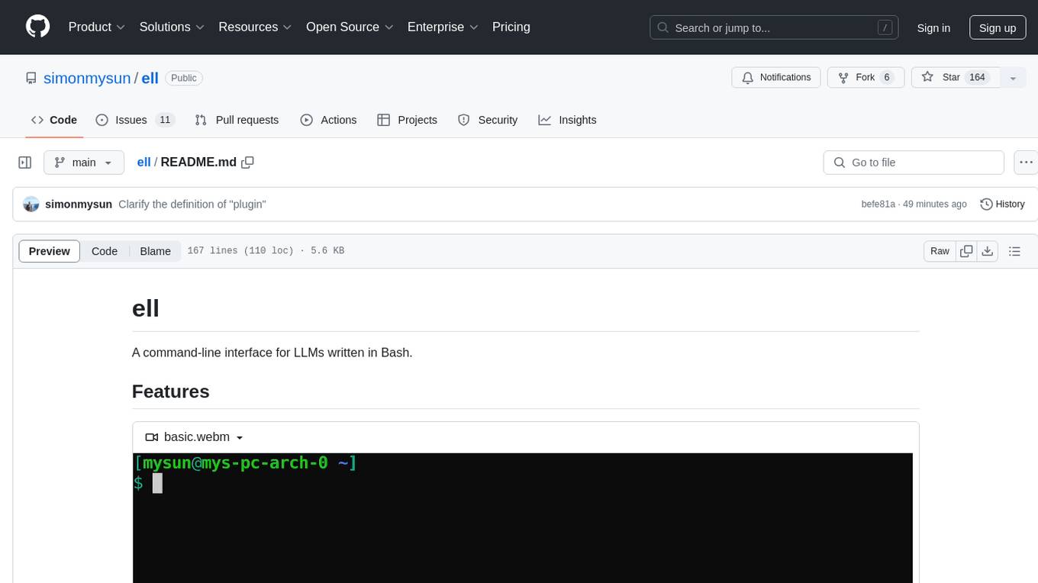Image resolution: width=1038 pixels, height=583 pixels.
Task: Click the Notifications bell button
Action: (776, 78)
